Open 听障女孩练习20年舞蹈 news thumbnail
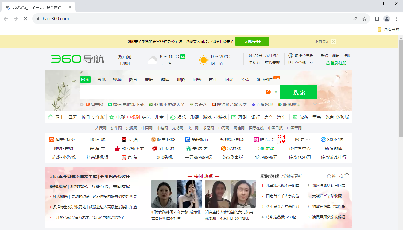This screenshot has height=230, width=403. 176,194
